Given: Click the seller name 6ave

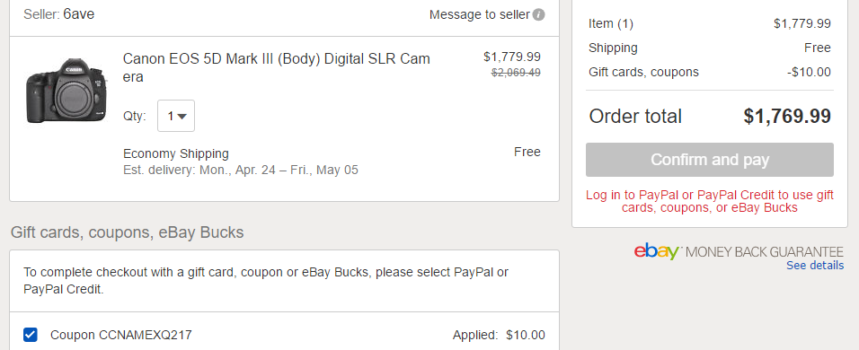Looking at the screenshot, I should (79, 14).
